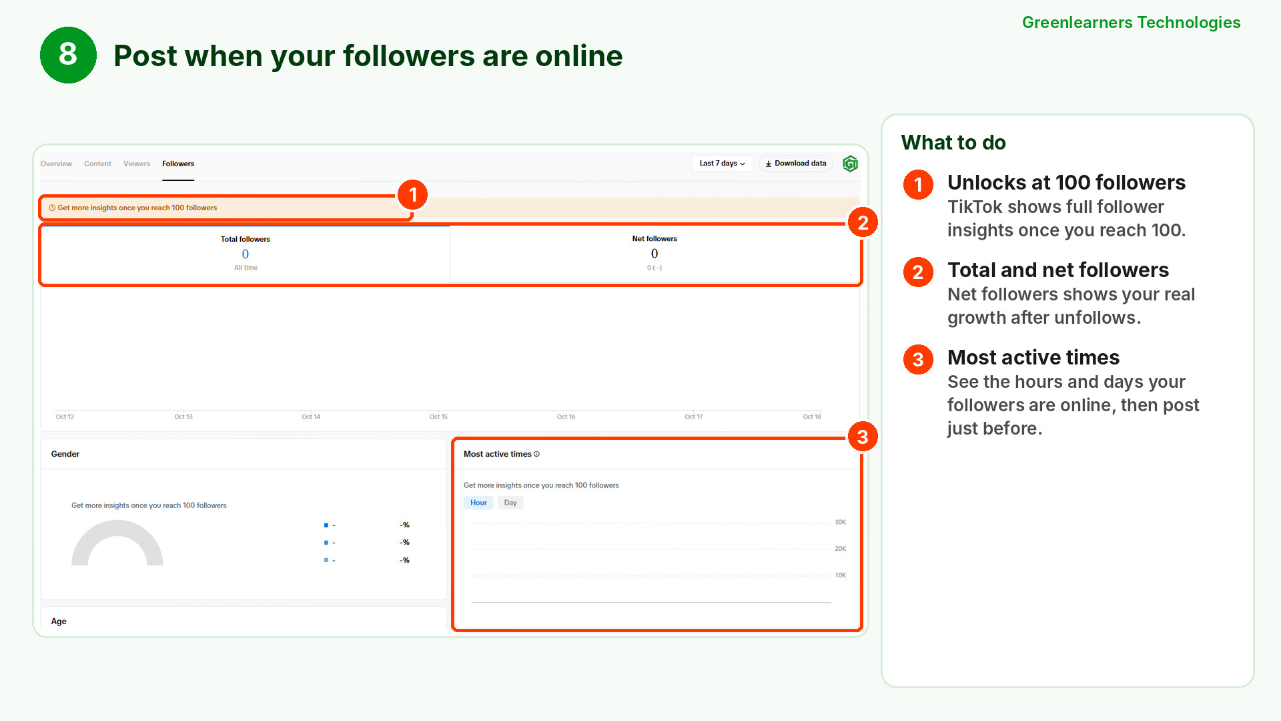Click the green G profile avatar icon
Screen dimensions: 1281x721
[850, 164]
